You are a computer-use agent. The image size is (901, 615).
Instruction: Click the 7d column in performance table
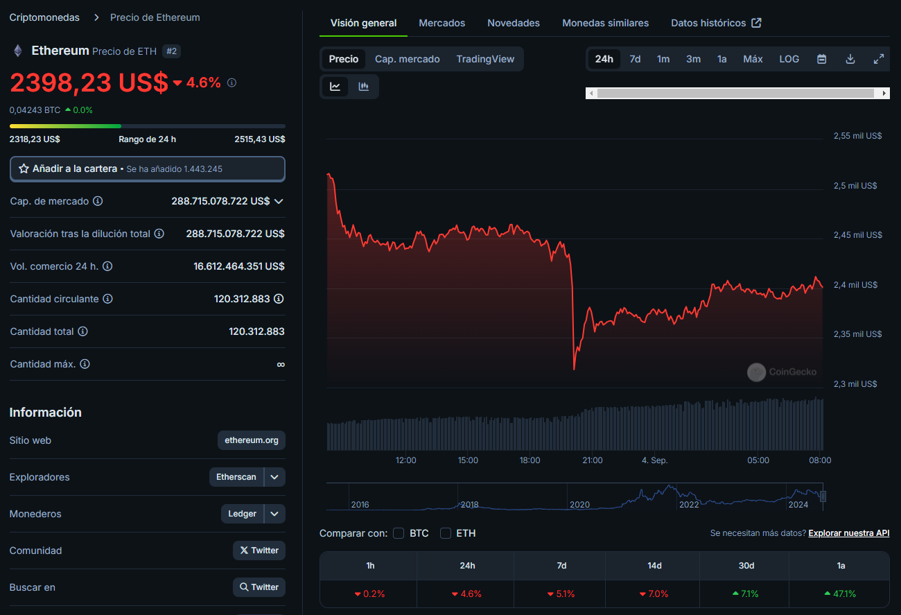[561, 566]
